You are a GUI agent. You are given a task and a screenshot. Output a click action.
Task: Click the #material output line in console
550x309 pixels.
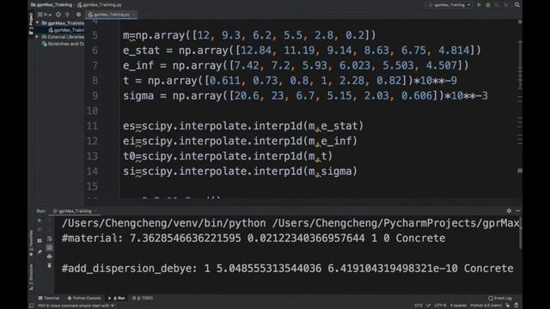pos(254,239)
